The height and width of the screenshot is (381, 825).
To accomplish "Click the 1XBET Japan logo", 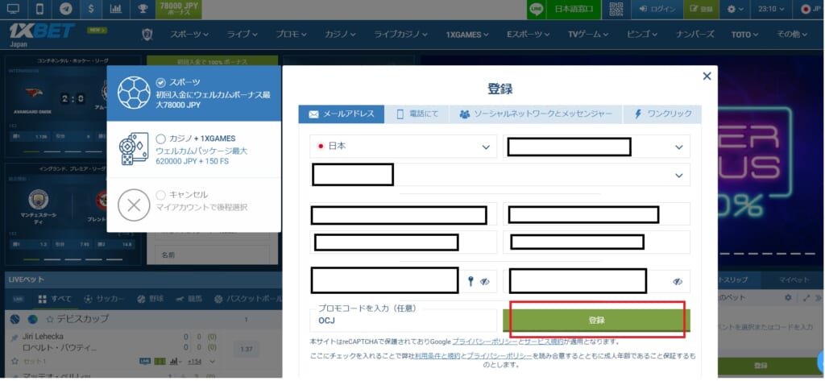I will click(41, 34).
